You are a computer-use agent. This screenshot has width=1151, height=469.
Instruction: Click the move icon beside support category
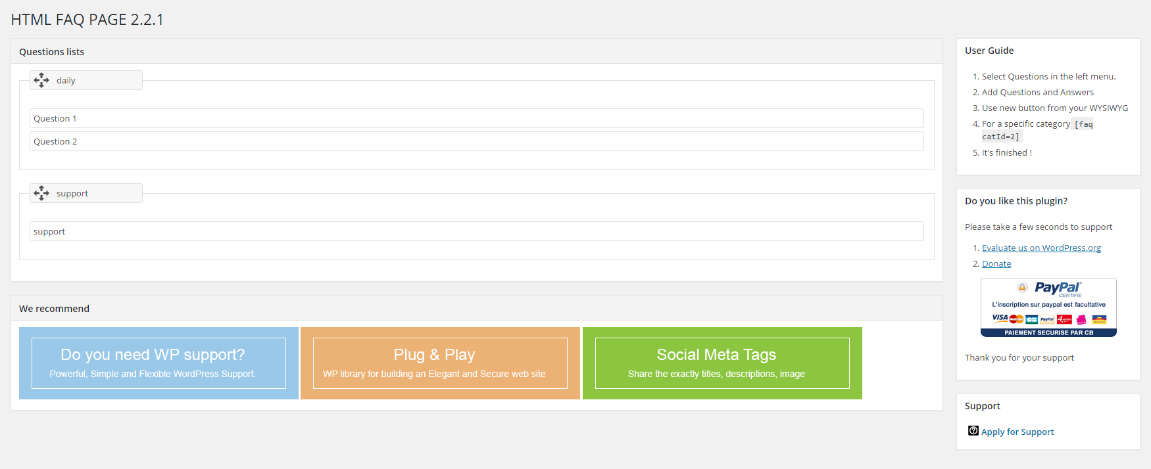pos(41,193)
